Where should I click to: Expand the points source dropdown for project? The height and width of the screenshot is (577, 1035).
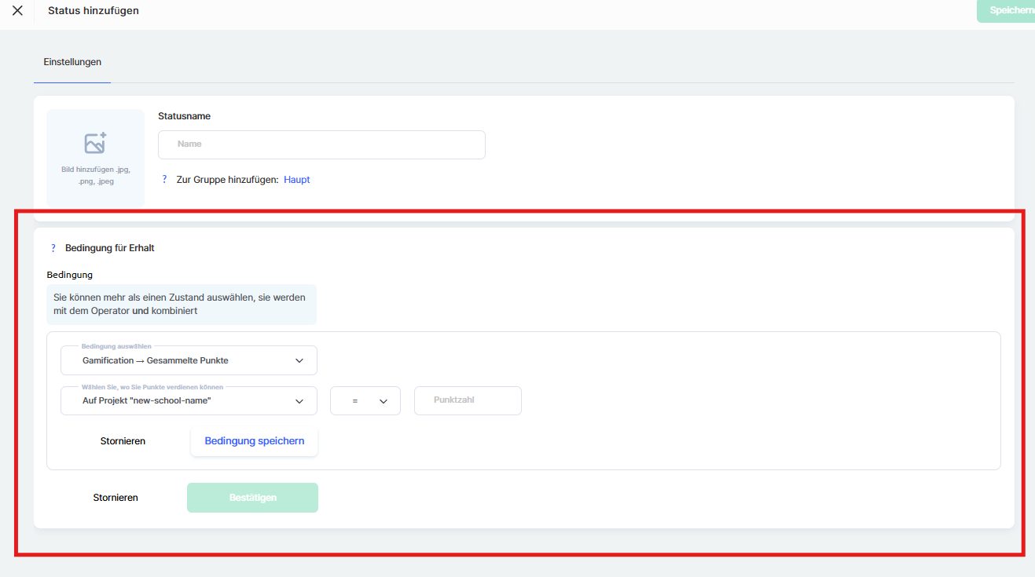pos(189,401)
